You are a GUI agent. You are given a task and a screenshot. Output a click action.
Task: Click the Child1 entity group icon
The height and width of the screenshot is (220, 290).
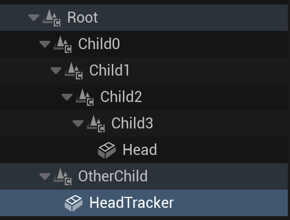click(74, 71)
